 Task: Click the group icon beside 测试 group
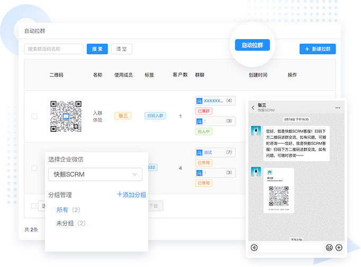coord(199,152)
